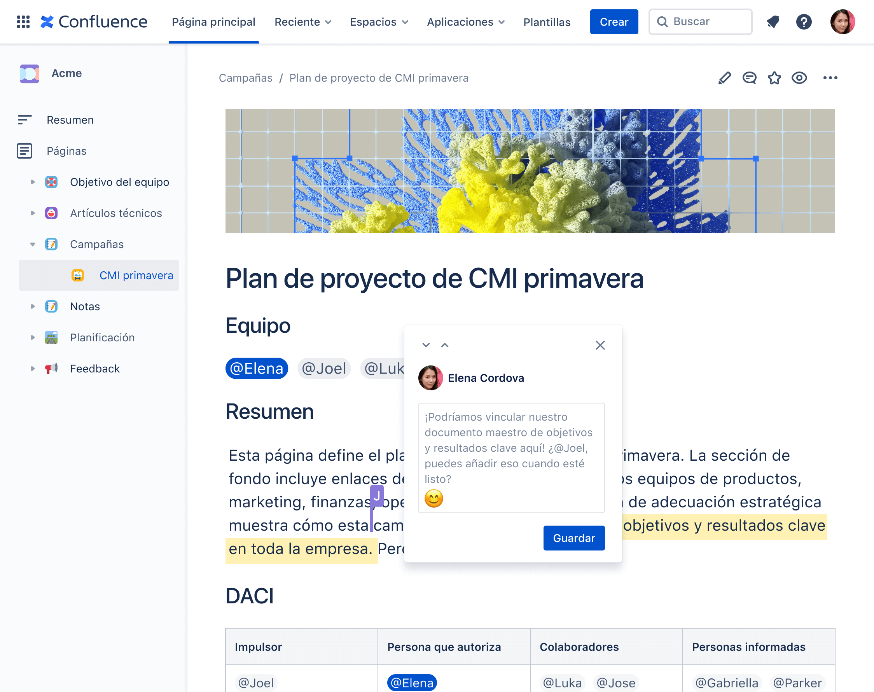874x692 pixels.
Task: Click the @Jose mention in Colaboradores
Action: pos(616,683)
